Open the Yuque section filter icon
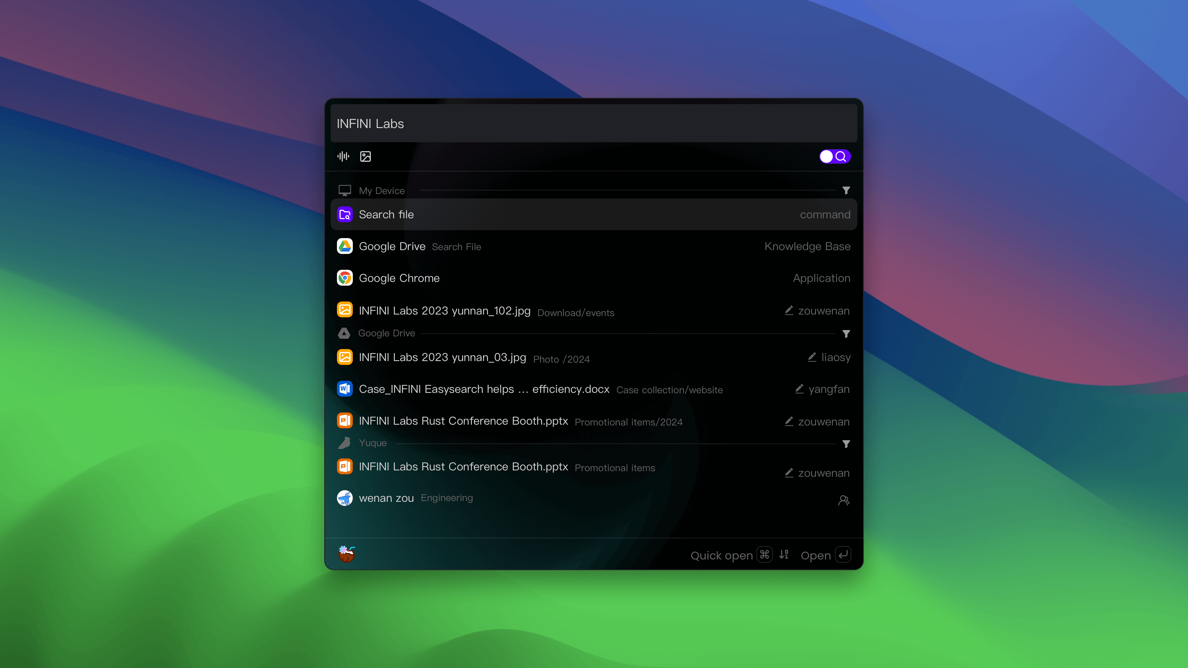 click(846, 443)
